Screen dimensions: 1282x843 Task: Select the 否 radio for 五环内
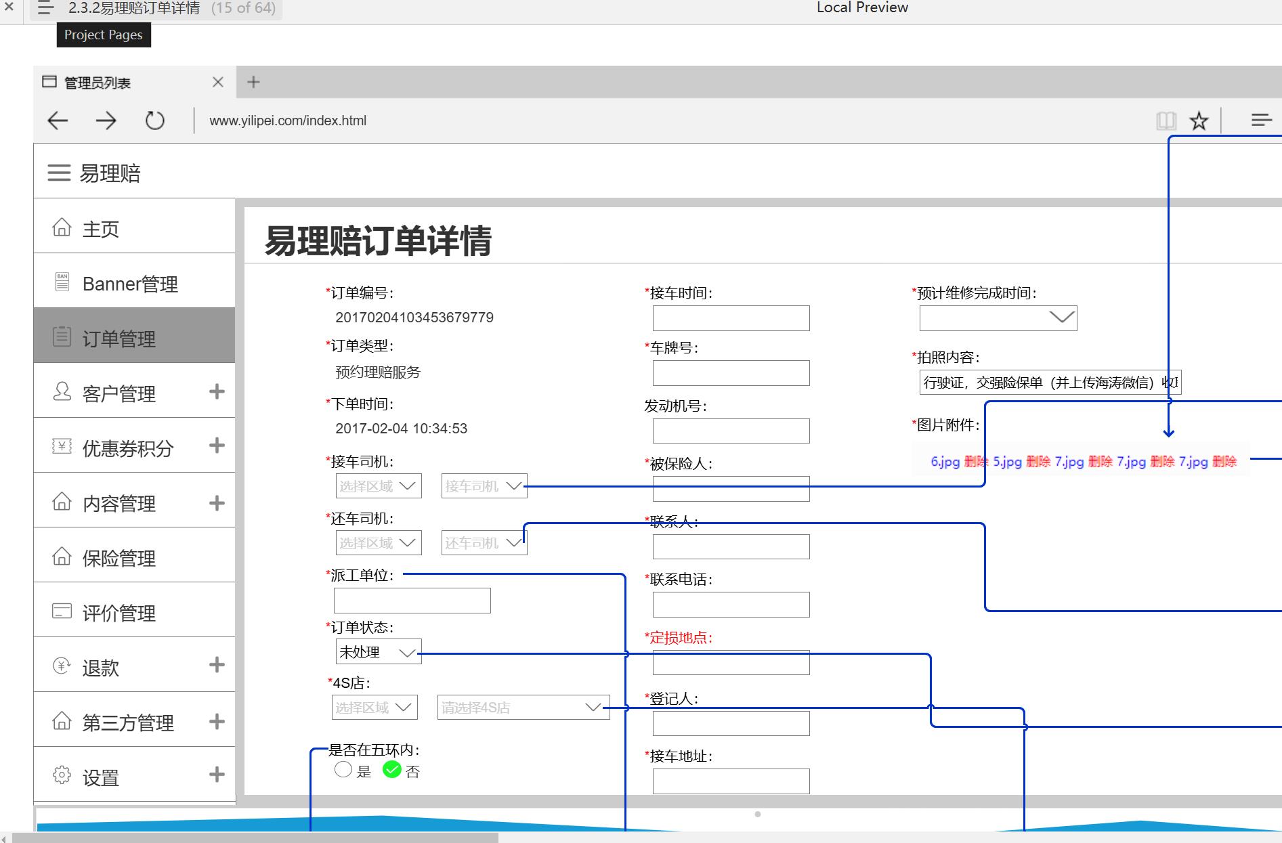click(x=392, y=770)
